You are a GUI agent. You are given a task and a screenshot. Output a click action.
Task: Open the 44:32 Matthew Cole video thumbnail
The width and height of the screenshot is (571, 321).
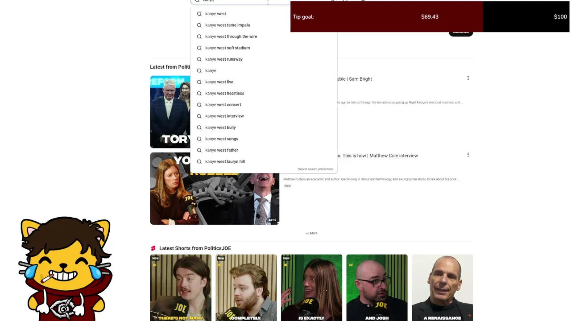tap(215, 189)
